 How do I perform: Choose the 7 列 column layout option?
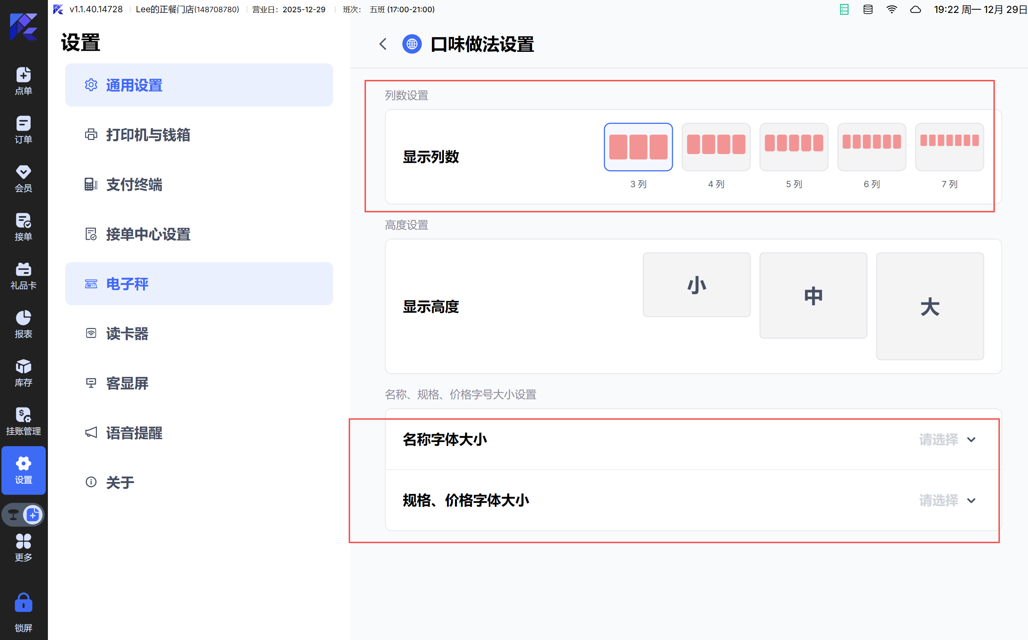point(949,147)
